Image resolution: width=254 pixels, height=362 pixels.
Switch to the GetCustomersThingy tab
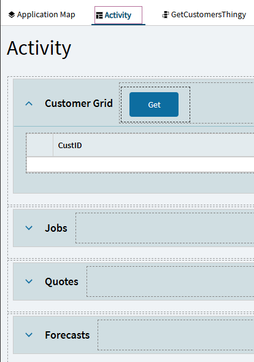[204, 15]
